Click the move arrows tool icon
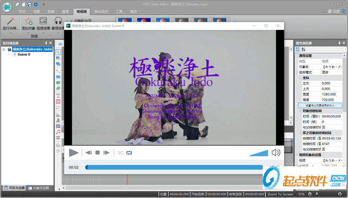This screenshot has width=348, height=198. click(x=58, y=151)
